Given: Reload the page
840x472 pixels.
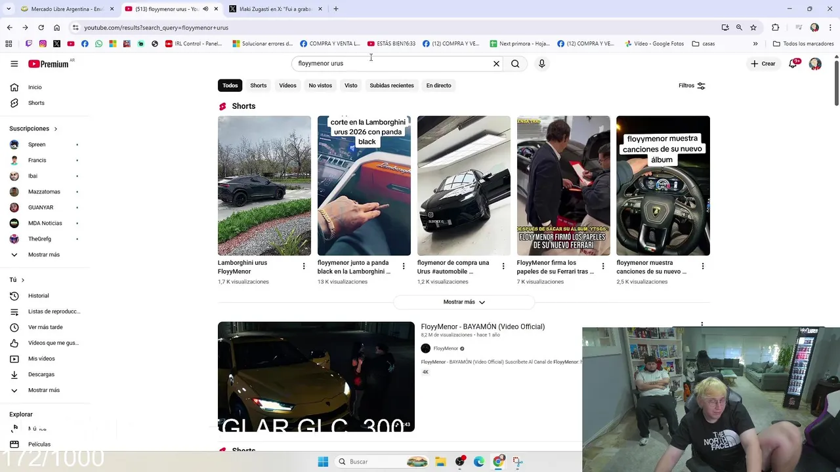Looking at the screenshot, I should (41, 28).
